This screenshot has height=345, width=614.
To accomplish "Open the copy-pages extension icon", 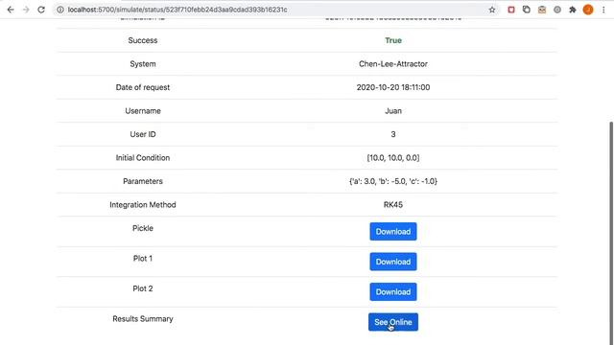I will 527,10.
